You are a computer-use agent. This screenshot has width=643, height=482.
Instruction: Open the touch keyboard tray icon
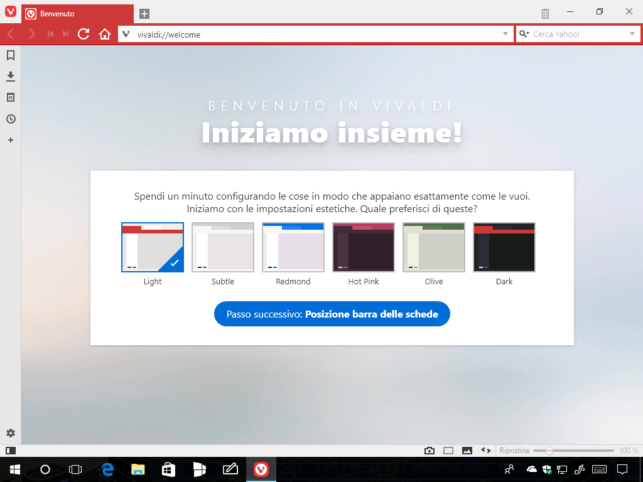point(600,469)
